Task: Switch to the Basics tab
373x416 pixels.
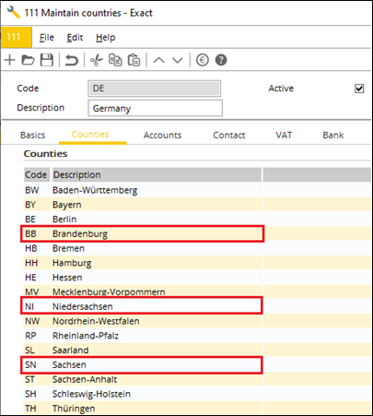Action: click(x=32, y=135)
